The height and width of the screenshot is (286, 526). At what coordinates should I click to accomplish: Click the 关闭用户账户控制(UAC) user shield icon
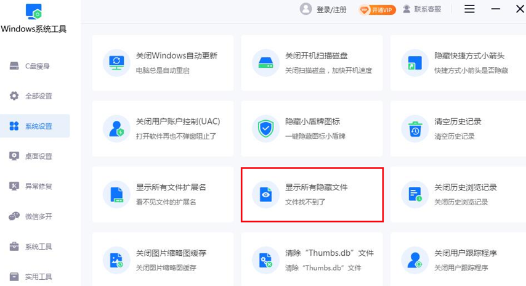(116, 129)
